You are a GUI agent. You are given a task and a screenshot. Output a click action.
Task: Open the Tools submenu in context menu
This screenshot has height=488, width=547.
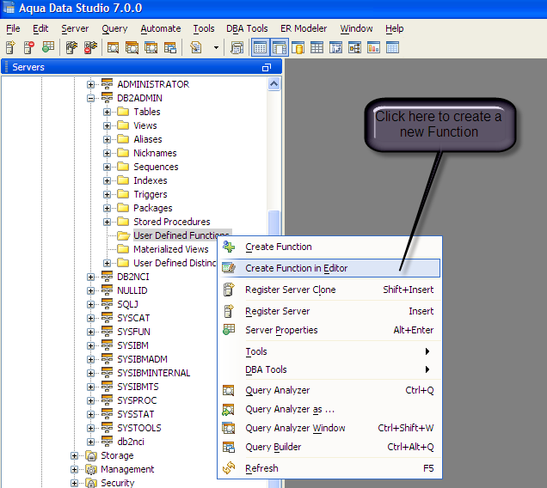pyautogui.click(x=329, y=351)
